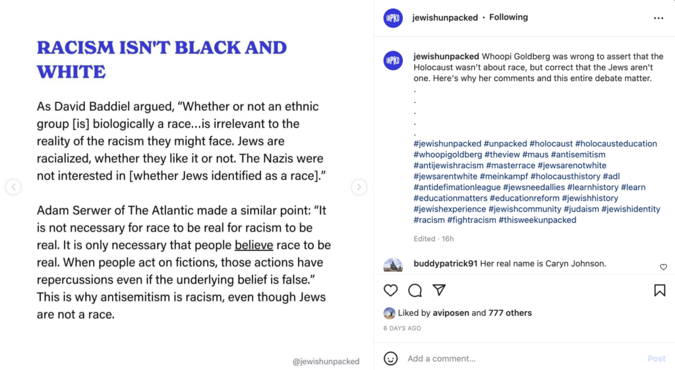
Task: Like buddypatrick91's comment heart
Action: tap(663, 267)
